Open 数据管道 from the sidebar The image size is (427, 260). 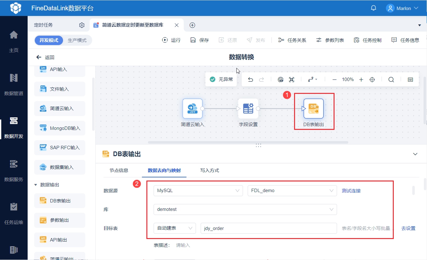coord(14,84)
